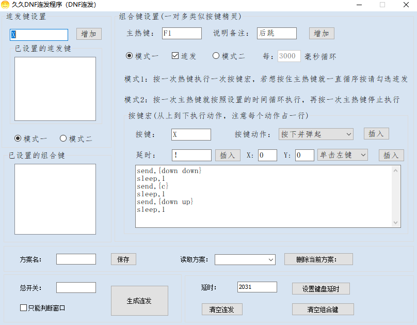Click the 延时 field showing 2031
This screenshot has width=417, height=325.
point(257,287)
